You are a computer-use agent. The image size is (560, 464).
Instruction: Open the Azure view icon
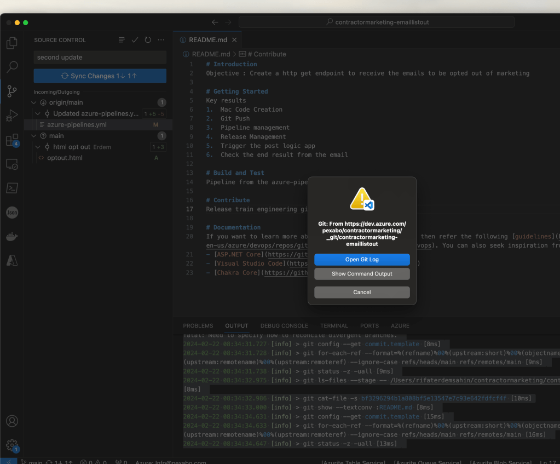pos(12,260)
